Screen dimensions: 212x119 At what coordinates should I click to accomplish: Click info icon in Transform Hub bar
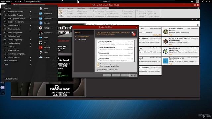(x=198, y=25)
